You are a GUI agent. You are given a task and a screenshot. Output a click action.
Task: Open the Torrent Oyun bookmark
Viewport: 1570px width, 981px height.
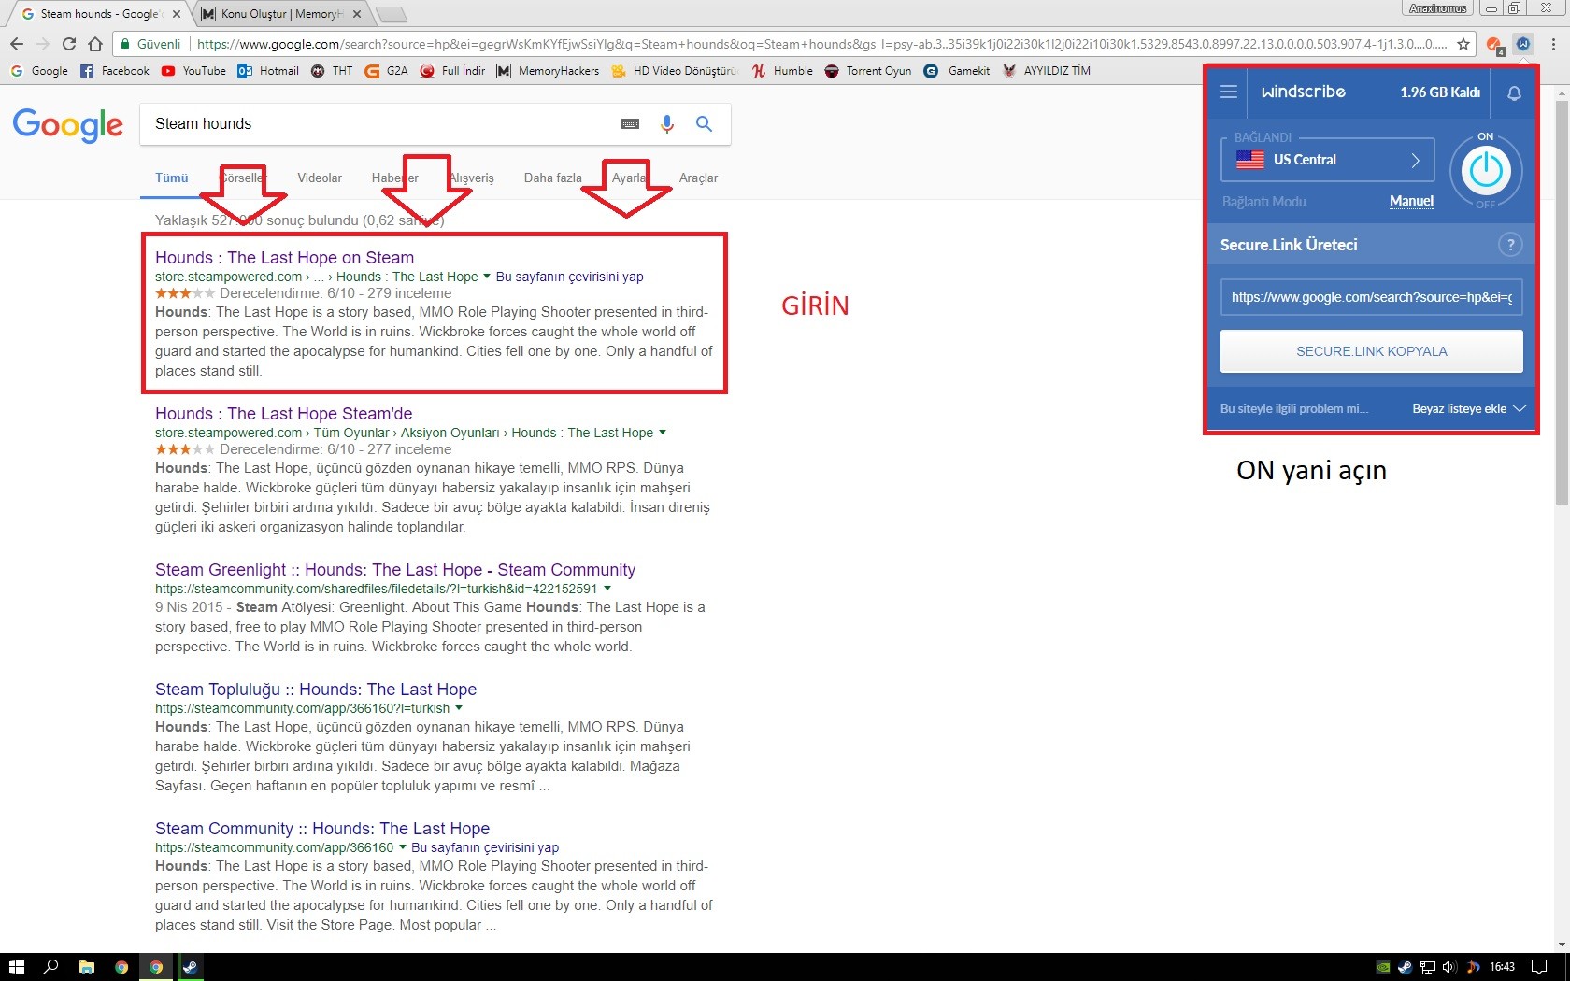coord(868,71)
